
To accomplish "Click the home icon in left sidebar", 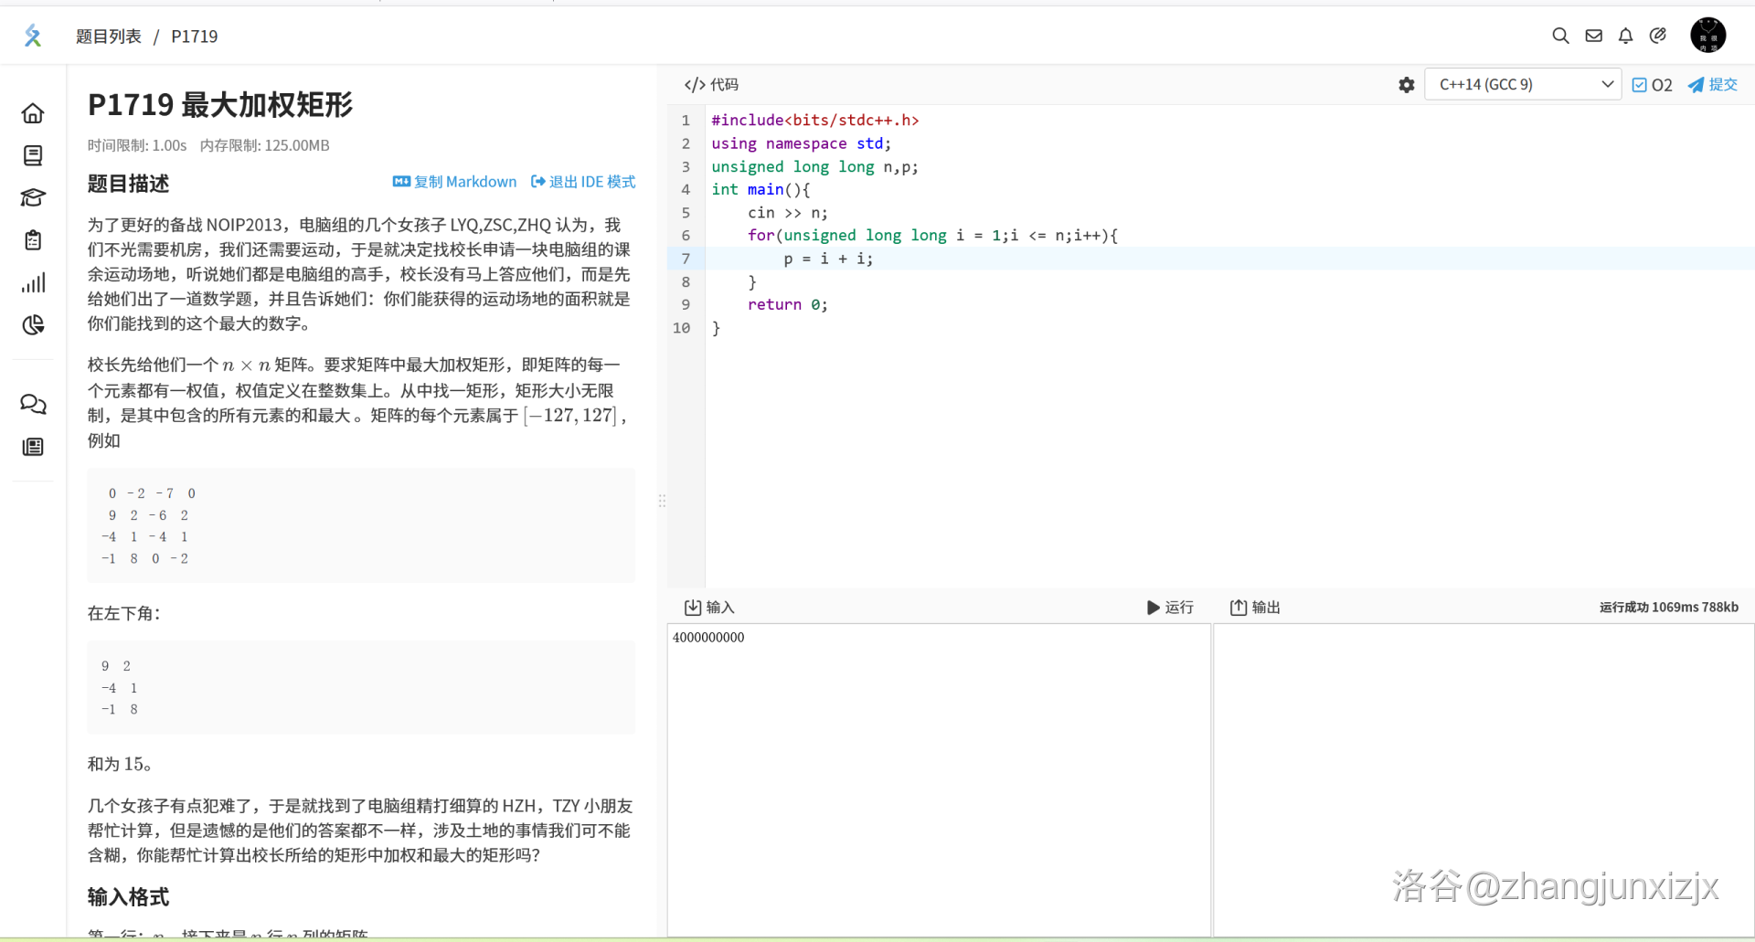I will [33, 113].
